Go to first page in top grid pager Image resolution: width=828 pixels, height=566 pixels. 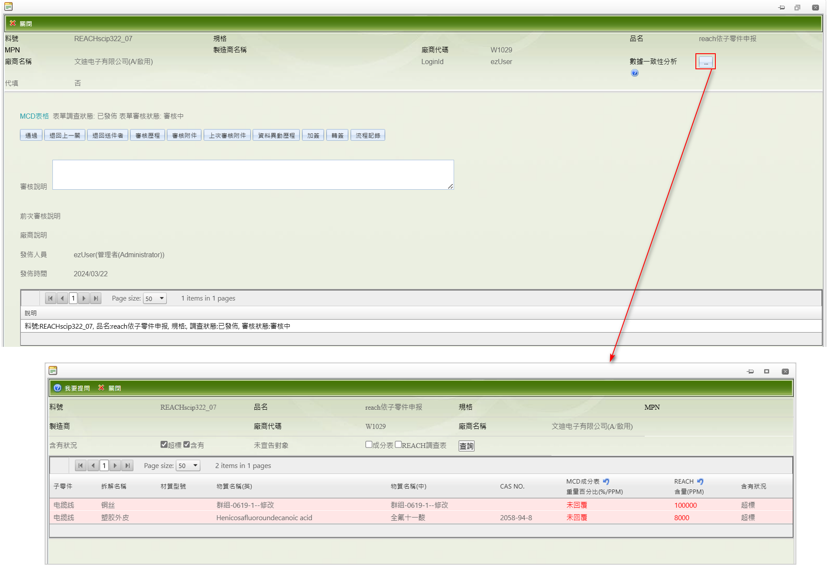coord(50,298)
